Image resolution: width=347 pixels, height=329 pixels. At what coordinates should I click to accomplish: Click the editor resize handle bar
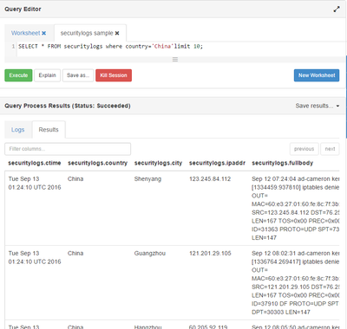(175, 60)
